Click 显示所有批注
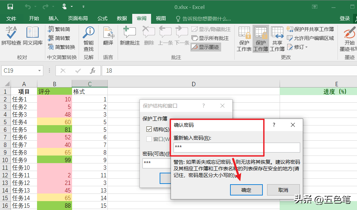This screenshot has height=210, width=357. pos(210,38)
